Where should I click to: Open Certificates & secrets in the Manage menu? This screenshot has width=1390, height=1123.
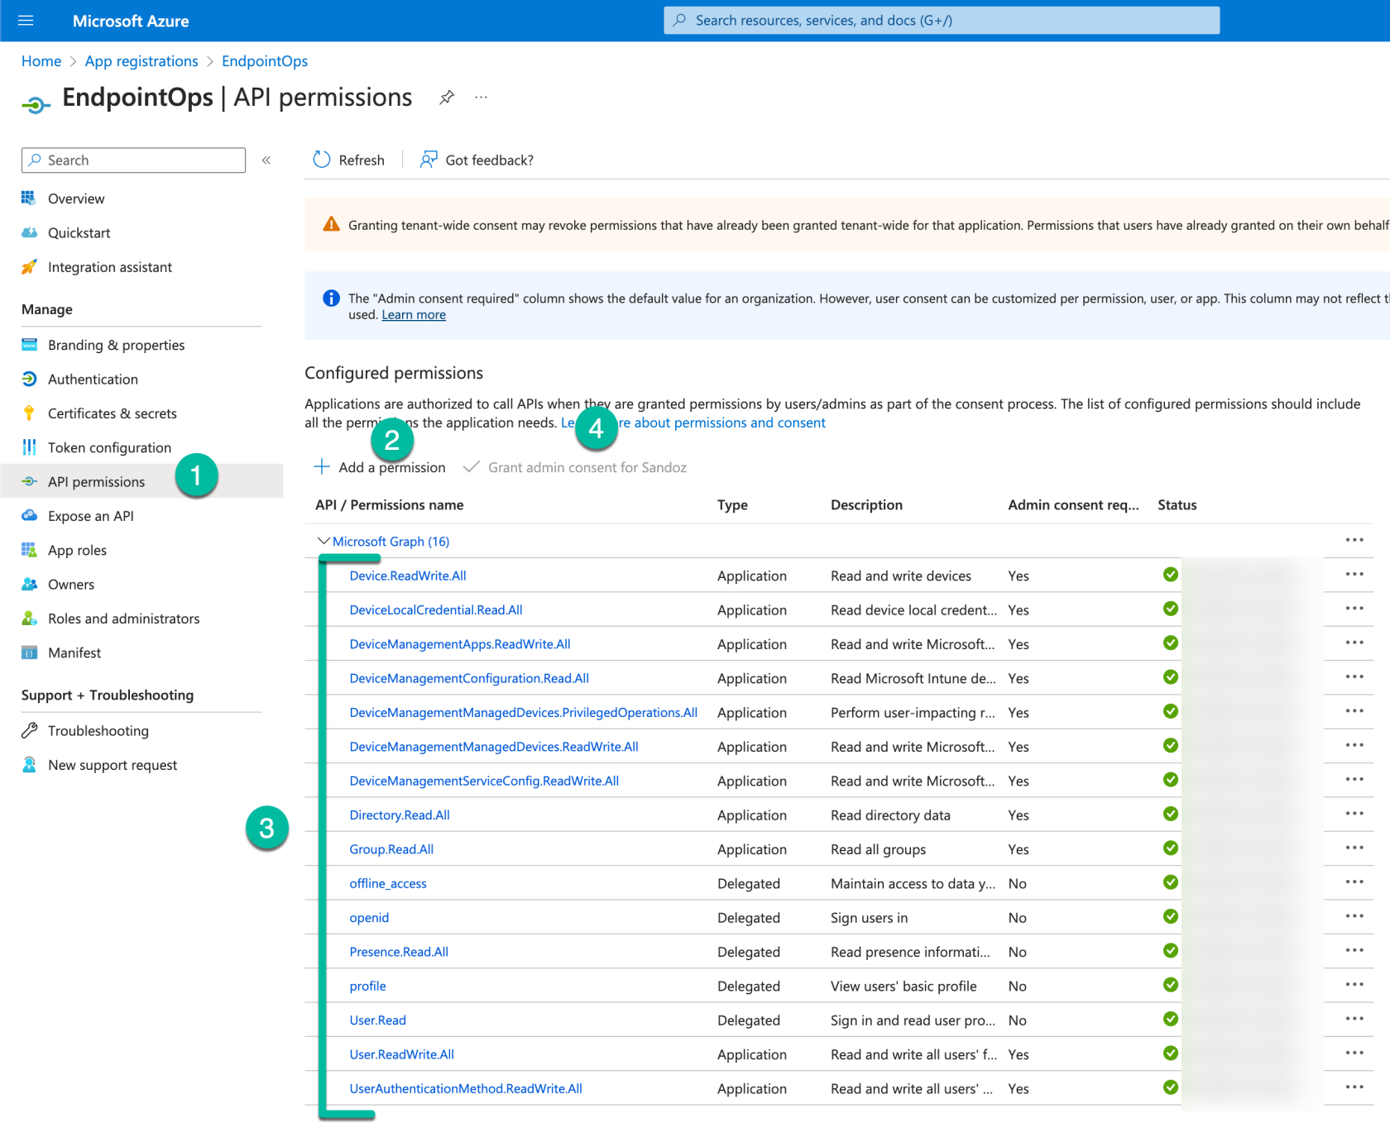point(112,413)
